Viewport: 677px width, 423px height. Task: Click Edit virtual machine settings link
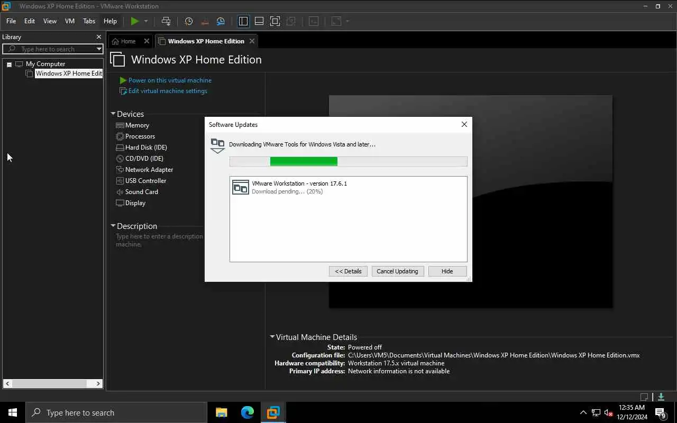168,91
